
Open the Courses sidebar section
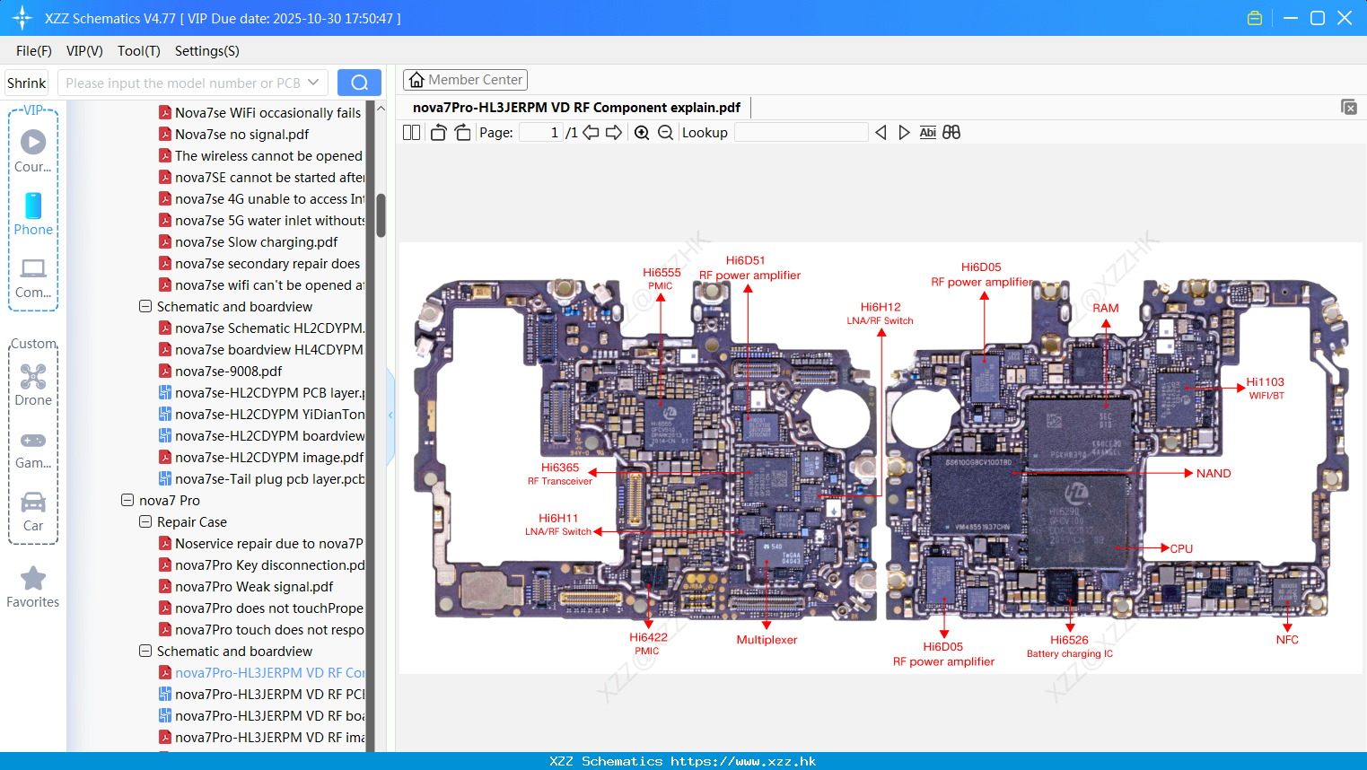(x=33, y=151)
